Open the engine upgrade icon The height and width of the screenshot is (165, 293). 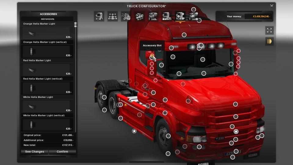[x=126, y=16]
